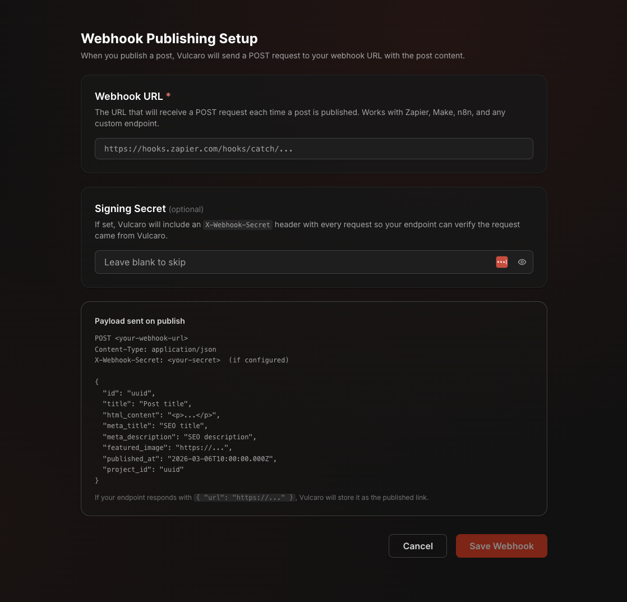Focus the Webhook URL input field
627x602 pixels.
pos(313,149)
